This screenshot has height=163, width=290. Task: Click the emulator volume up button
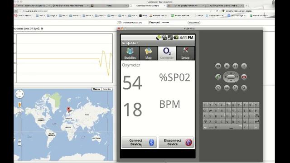coord(235,66)
